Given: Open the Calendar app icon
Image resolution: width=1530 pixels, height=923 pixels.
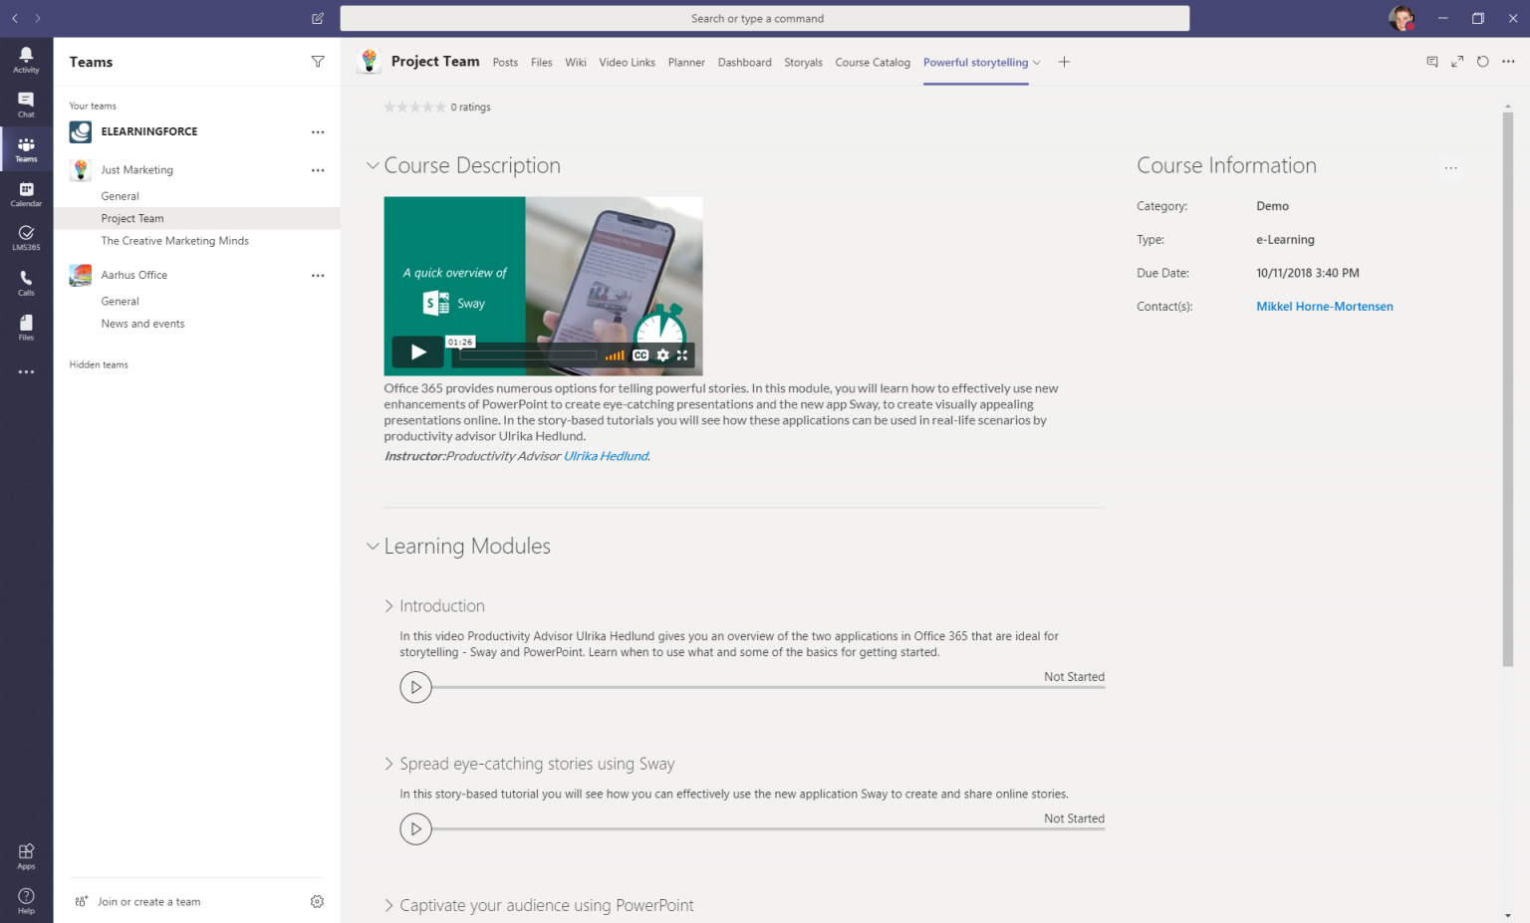Looking at the screenshot, I should click(26, 194).
